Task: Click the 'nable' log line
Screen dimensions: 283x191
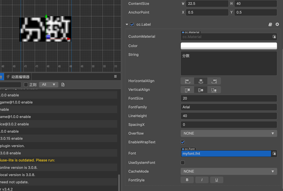Action: point(59,110)
